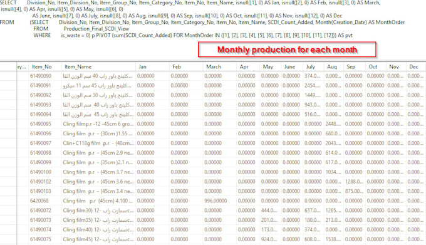Click Aug value 1034... for item 61490100
This screenshot has width=426, height=245.
coord(333,172)
